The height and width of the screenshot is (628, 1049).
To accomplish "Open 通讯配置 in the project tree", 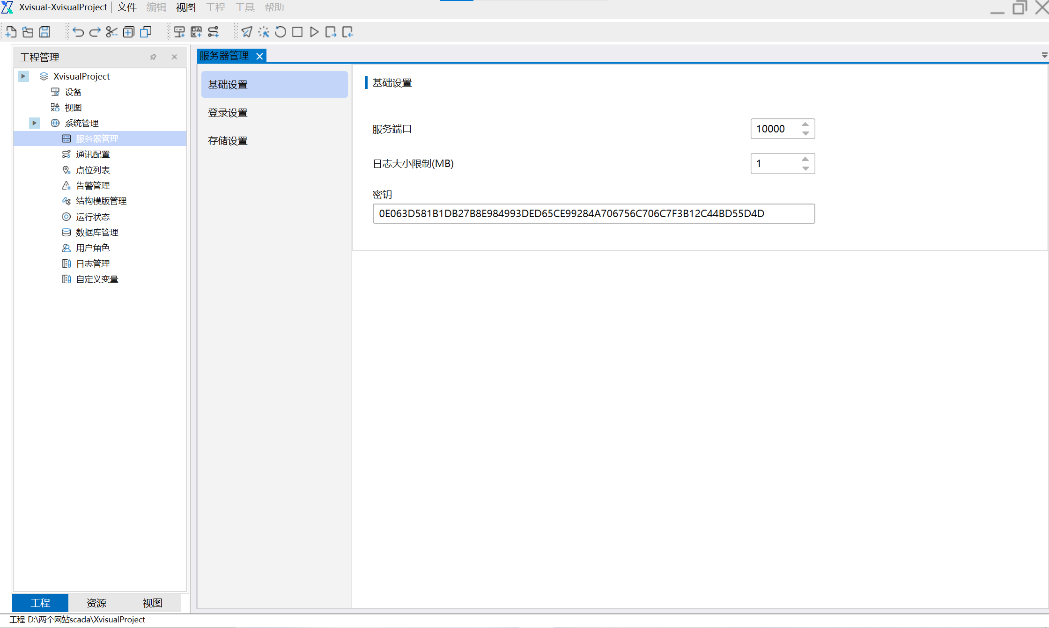I will click(93, 154).
